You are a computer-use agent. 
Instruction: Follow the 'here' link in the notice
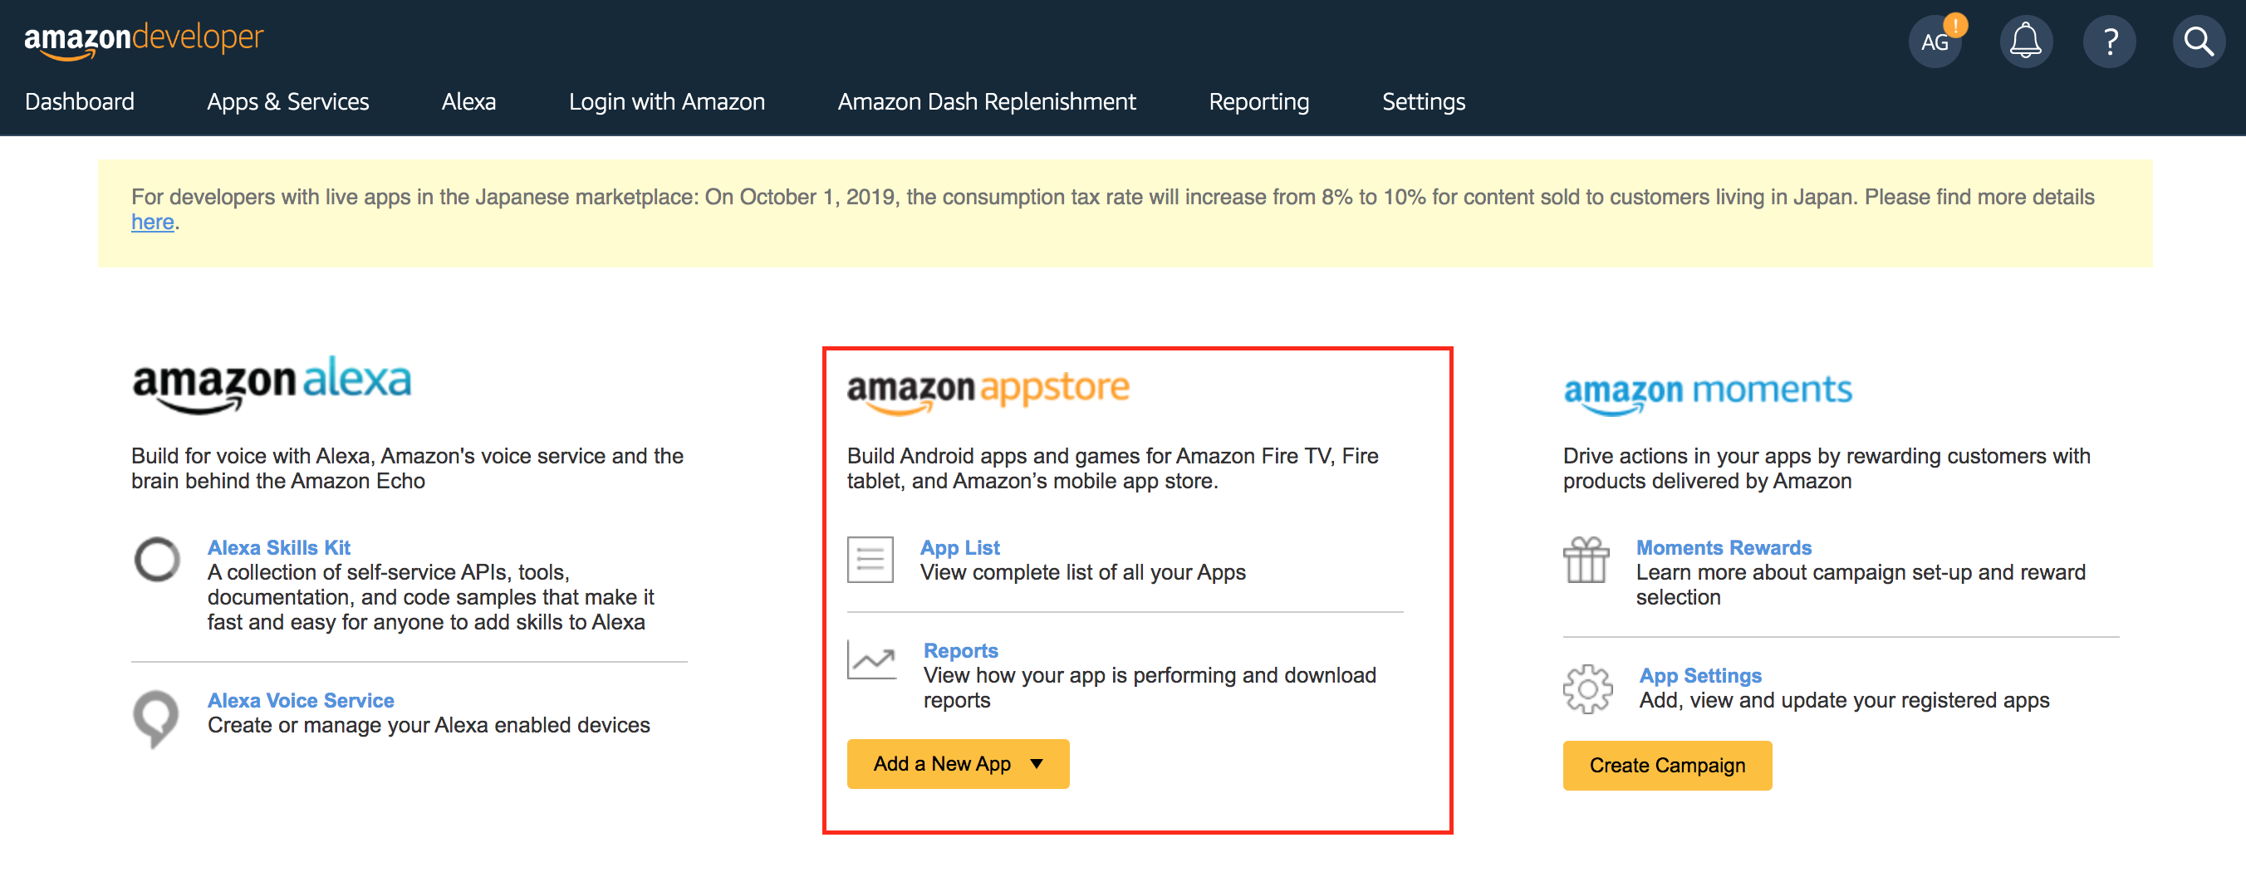(153, 223)
